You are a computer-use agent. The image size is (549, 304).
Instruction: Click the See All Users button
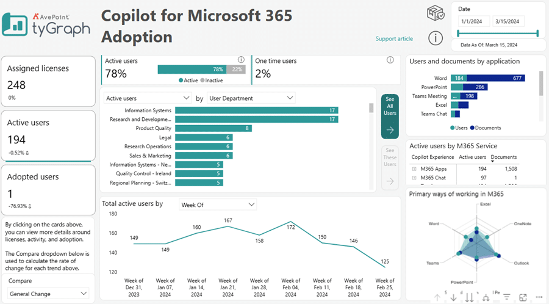[390, 116]
